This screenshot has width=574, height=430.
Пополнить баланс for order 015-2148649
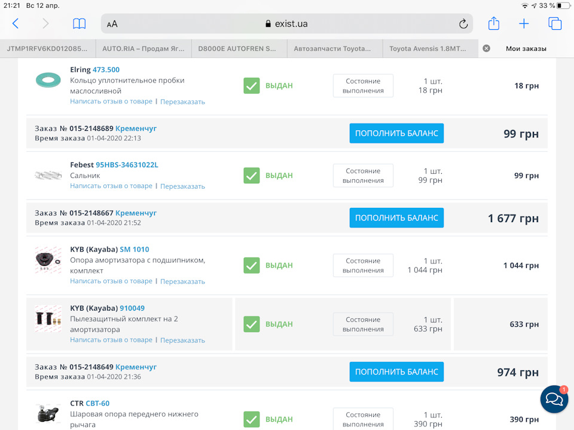pos(396,371)
